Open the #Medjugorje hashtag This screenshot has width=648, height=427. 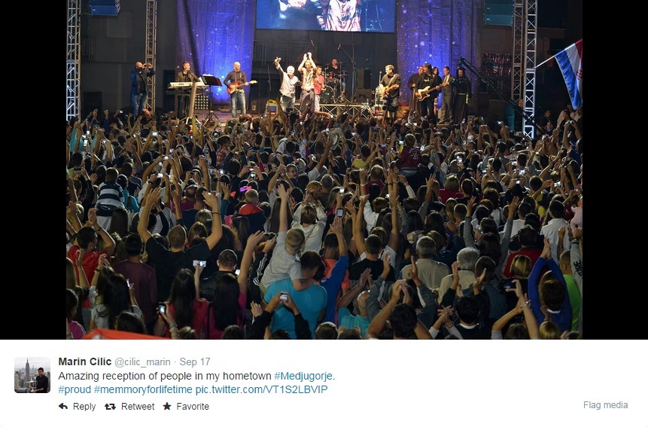pos(303,376)
